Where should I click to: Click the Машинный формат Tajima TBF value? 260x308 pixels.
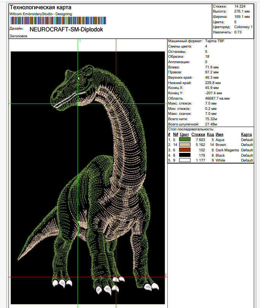(x=214, y=41)
